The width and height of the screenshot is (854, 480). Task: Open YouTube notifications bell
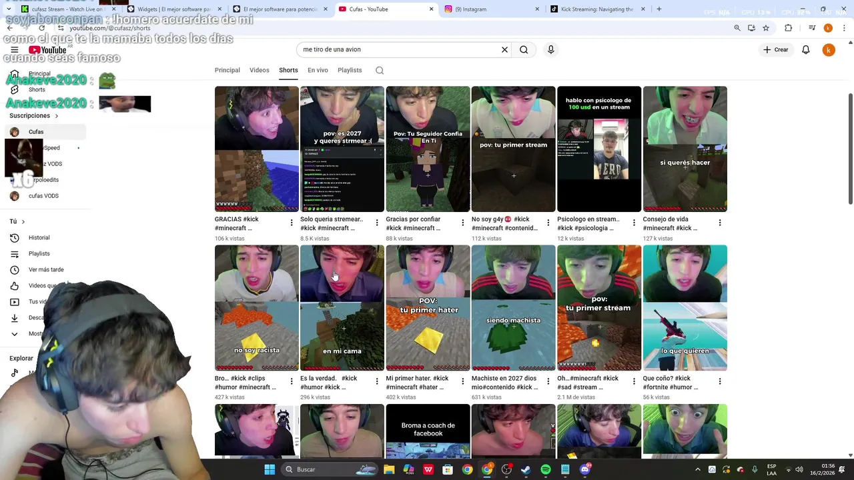pyautogui.click(x=805, y=49)
